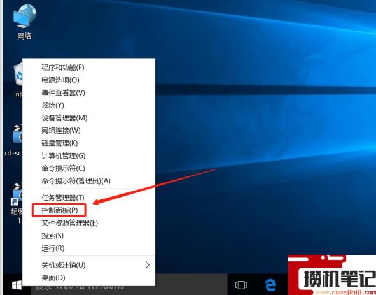
Task: Click 关机或注销(U) menu label
Action: point(64,265)
